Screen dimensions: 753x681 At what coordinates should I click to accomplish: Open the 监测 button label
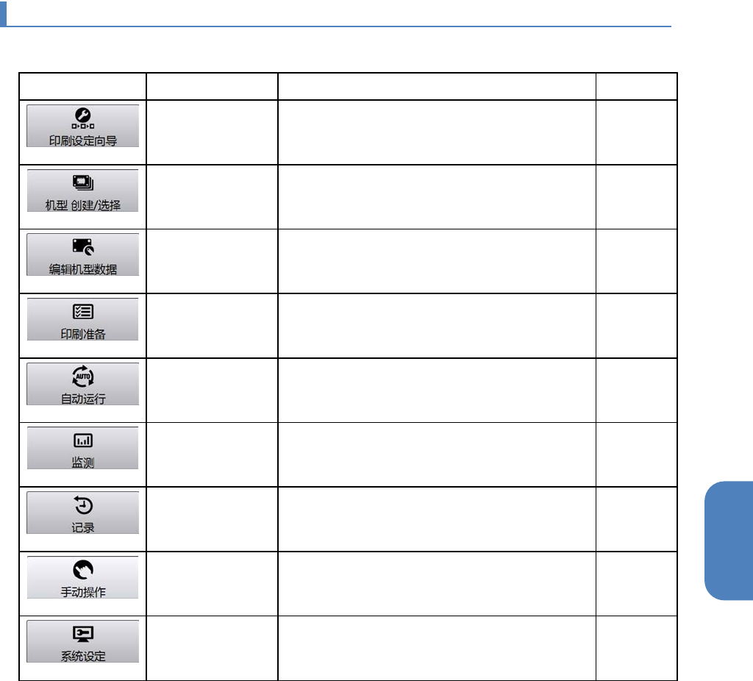[x=82, y=463]
